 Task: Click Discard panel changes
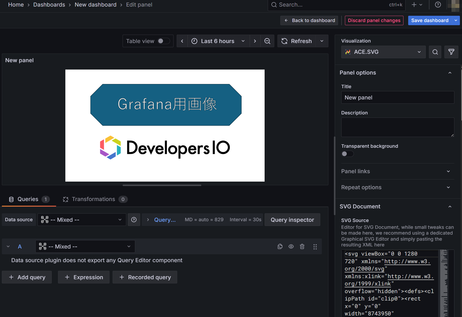(x=374, y=20)
